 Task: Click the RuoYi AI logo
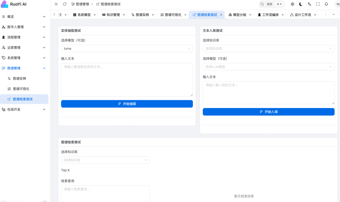click(x=5, y=4)
